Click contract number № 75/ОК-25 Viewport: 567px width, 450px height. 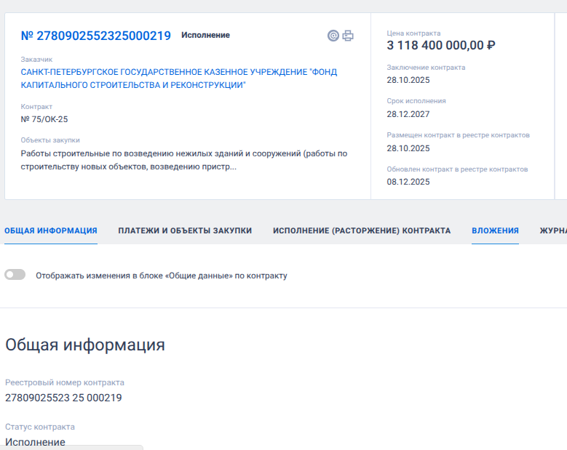[x=44, y=119]
